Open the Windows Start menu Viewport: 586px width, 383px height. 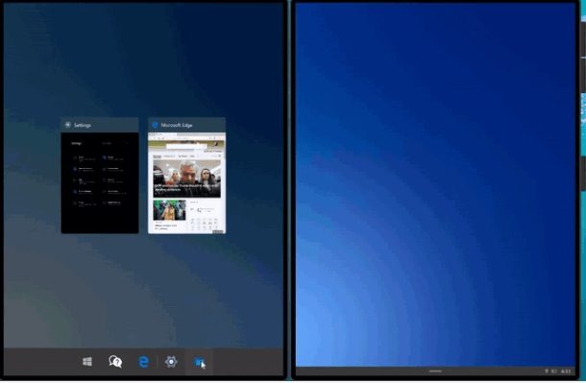[x=87, y=361]
